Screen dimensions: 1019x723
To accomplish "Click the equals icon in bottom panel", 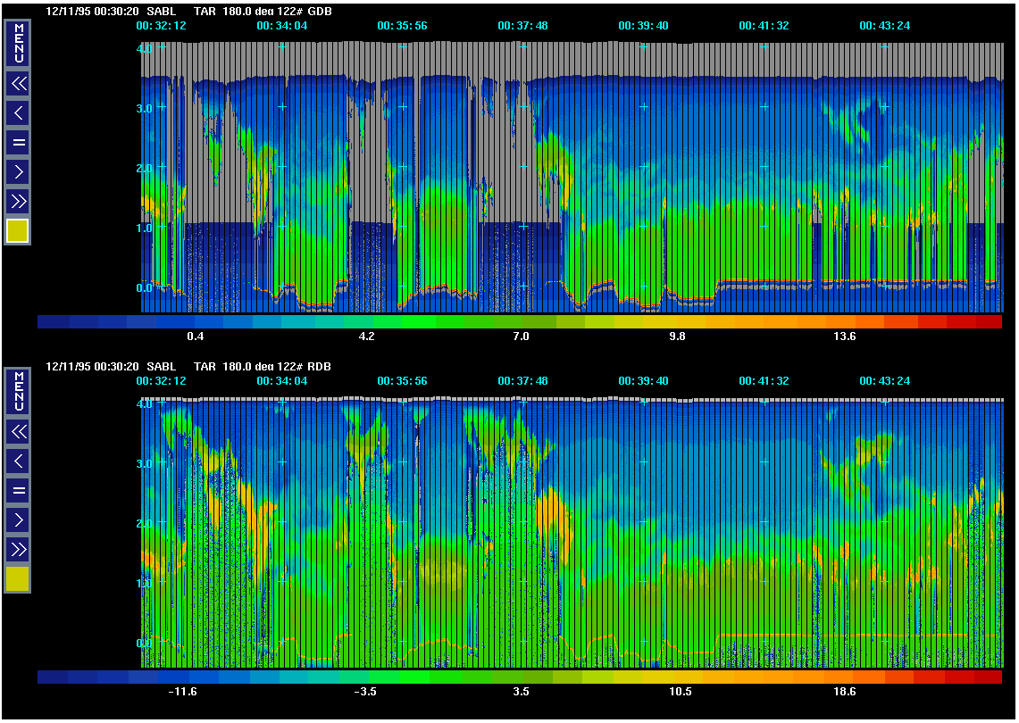I will (19, 490).
